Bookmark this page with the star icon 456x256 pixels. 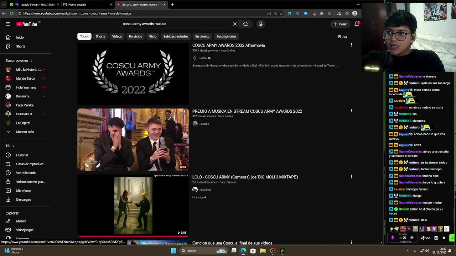pyautogui.click(x=282, y=14)
